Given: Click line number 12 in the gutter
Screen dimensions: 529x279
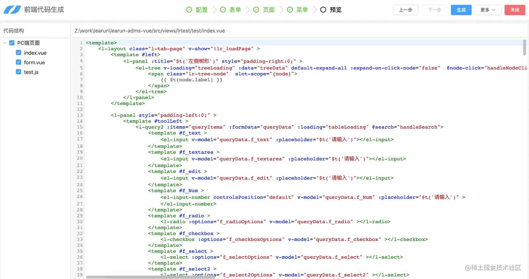Looking at the screenshot, I should pos(80,109).
